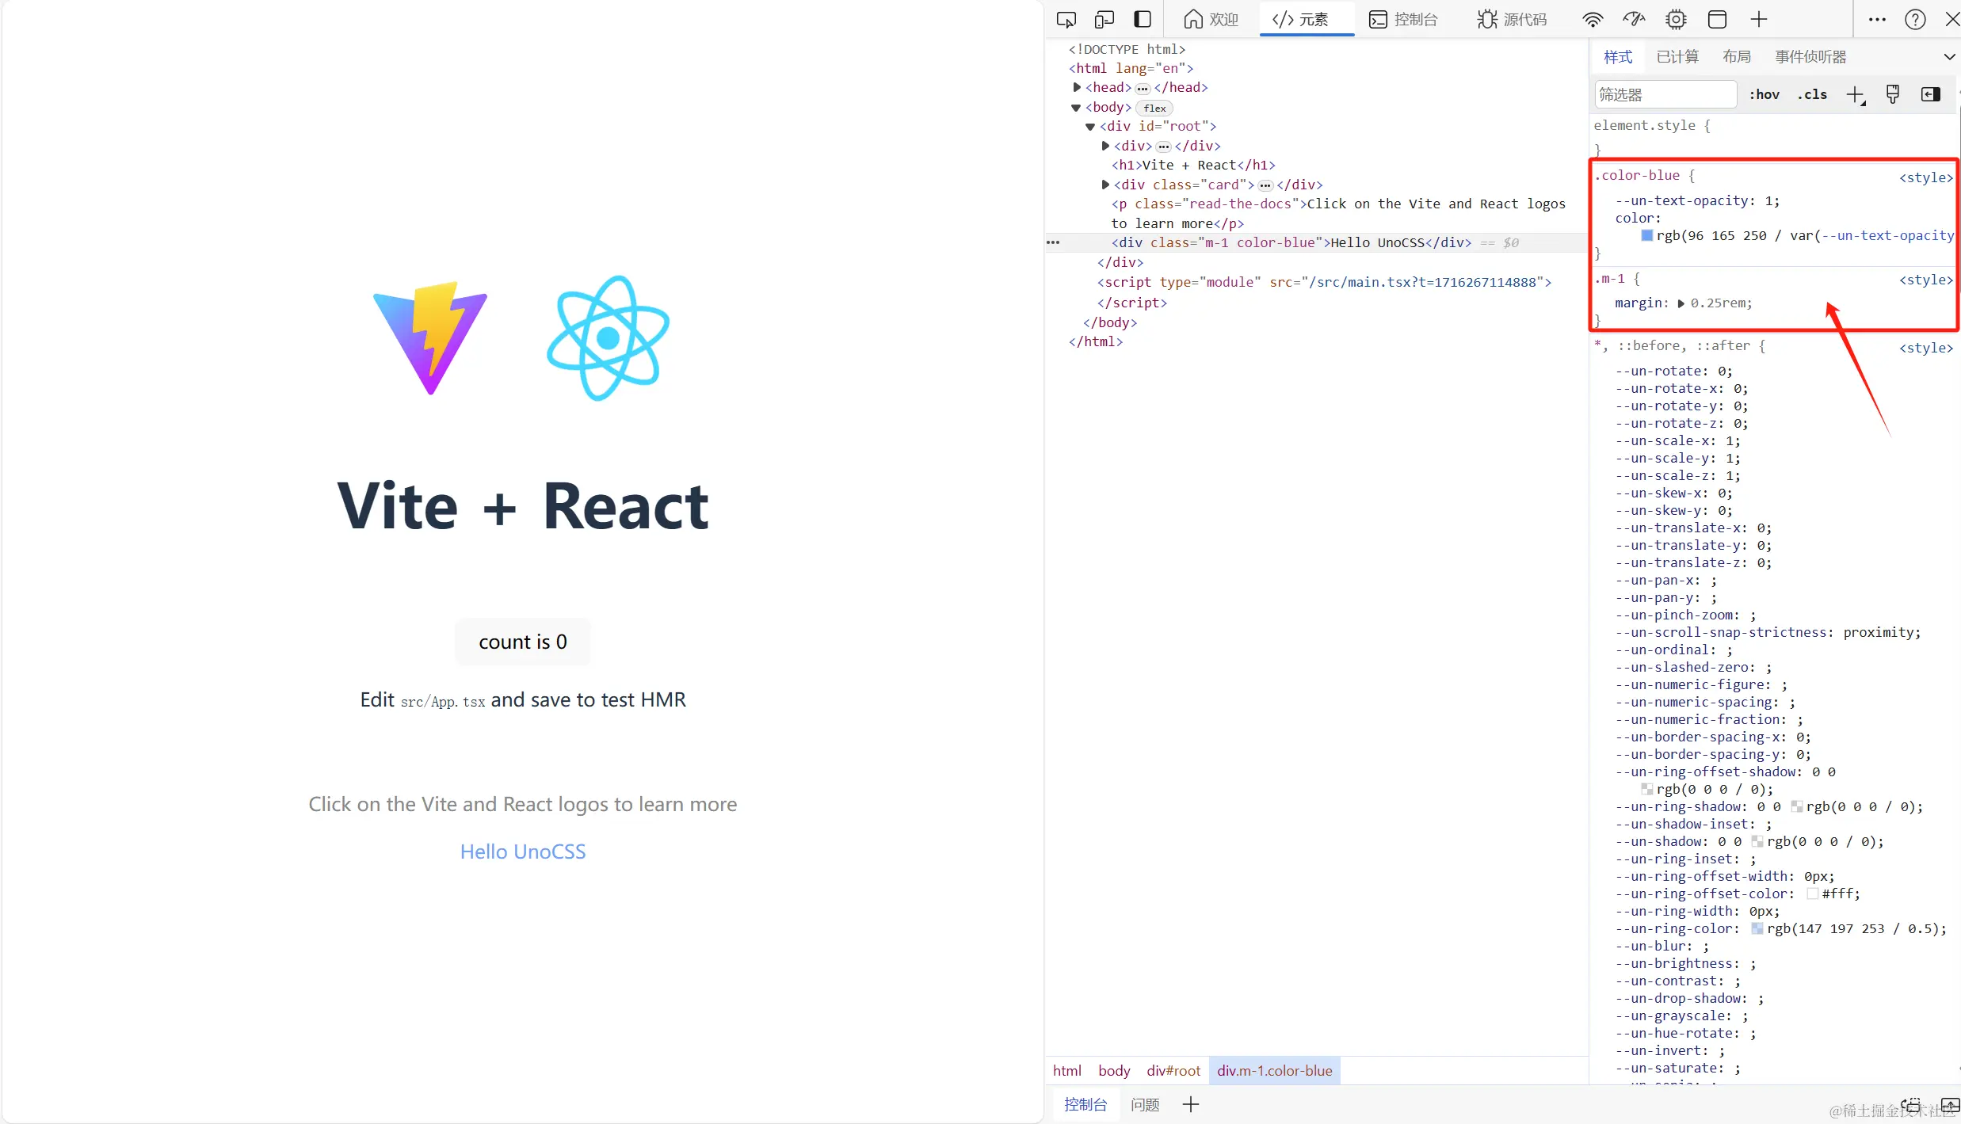
Task: Click the React logo
Action: point(608,338)
